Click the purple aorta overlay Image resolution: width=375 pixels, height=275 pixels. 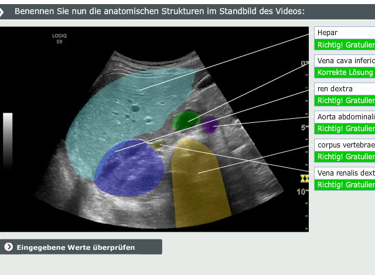click(x=210, y=125)
